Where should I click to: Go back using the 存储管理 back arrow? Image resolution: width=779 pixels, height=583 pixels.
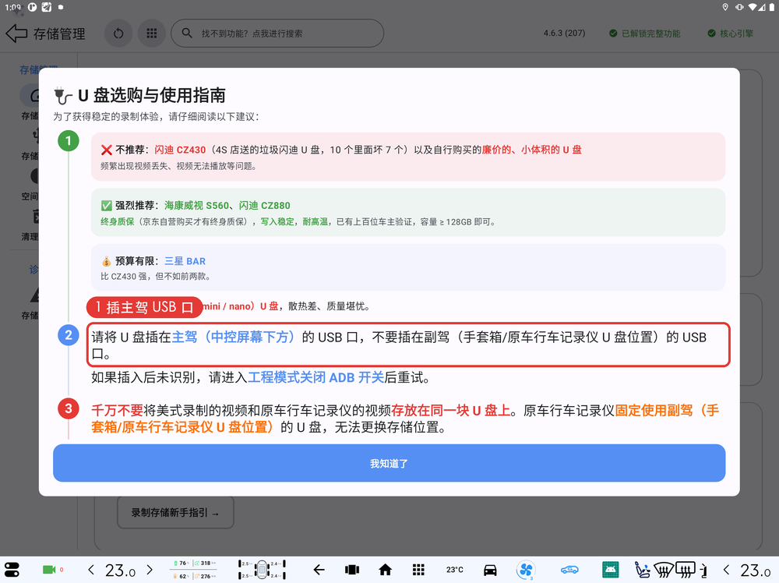[17, 34]
